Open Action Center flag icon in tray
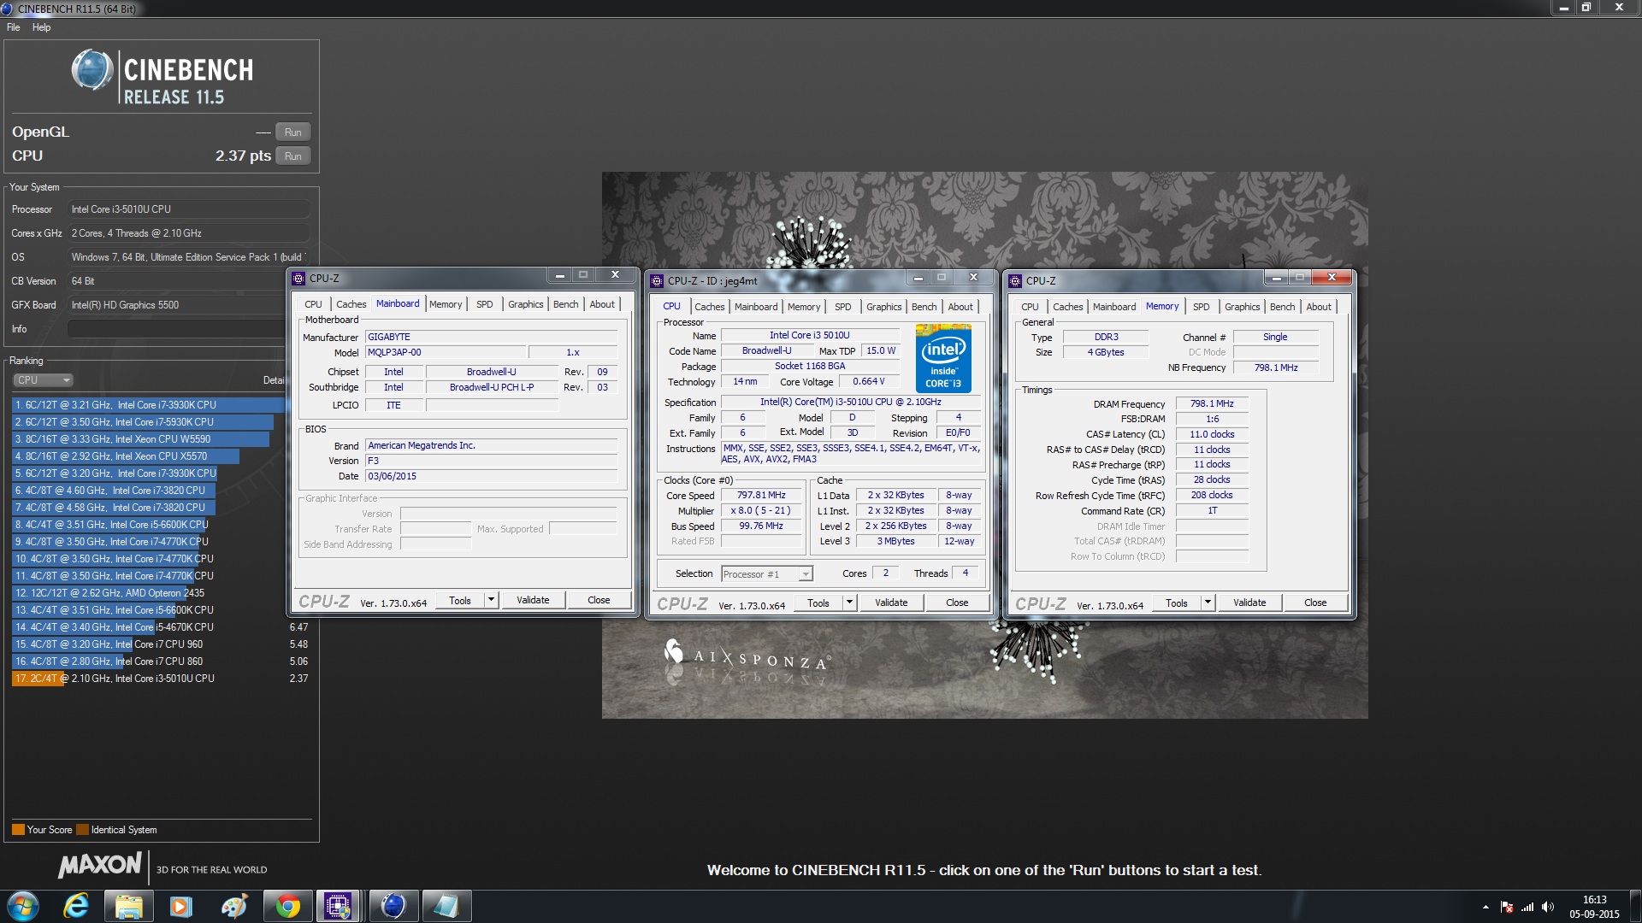 pyautogui.click(x=1507, y=907)
